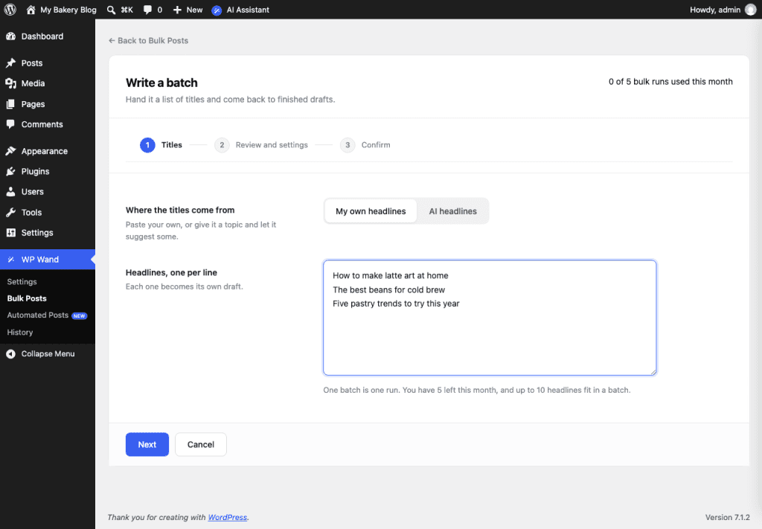Click the headline 'The best beans for cold brew'
Image resolution: width=762 pixels, height=529 pixels.
pos(388,290)
